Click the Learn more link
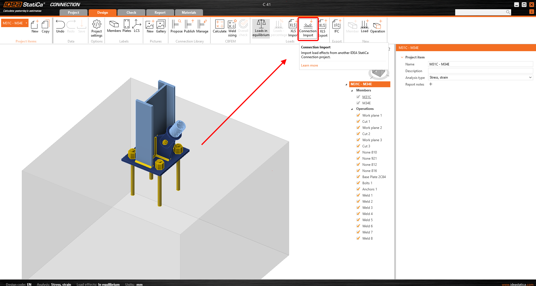The width and height of the screenshot is (536, 286). (x=309, y=65)
